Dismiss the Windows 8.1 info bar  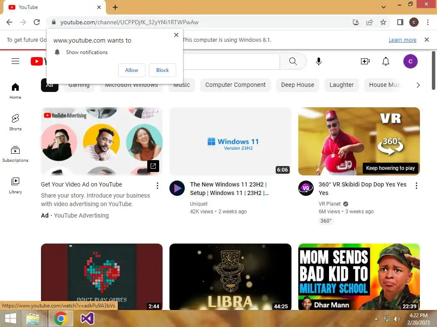click(x=427, y=40)
